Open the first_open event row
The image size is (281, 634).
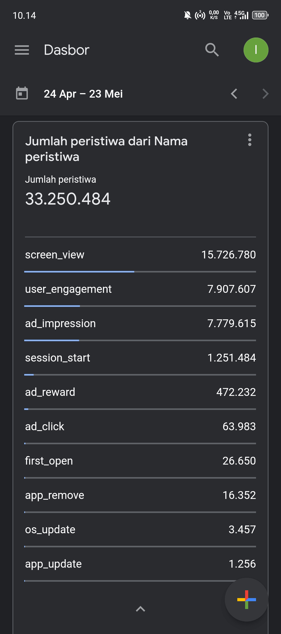point(140,461)
